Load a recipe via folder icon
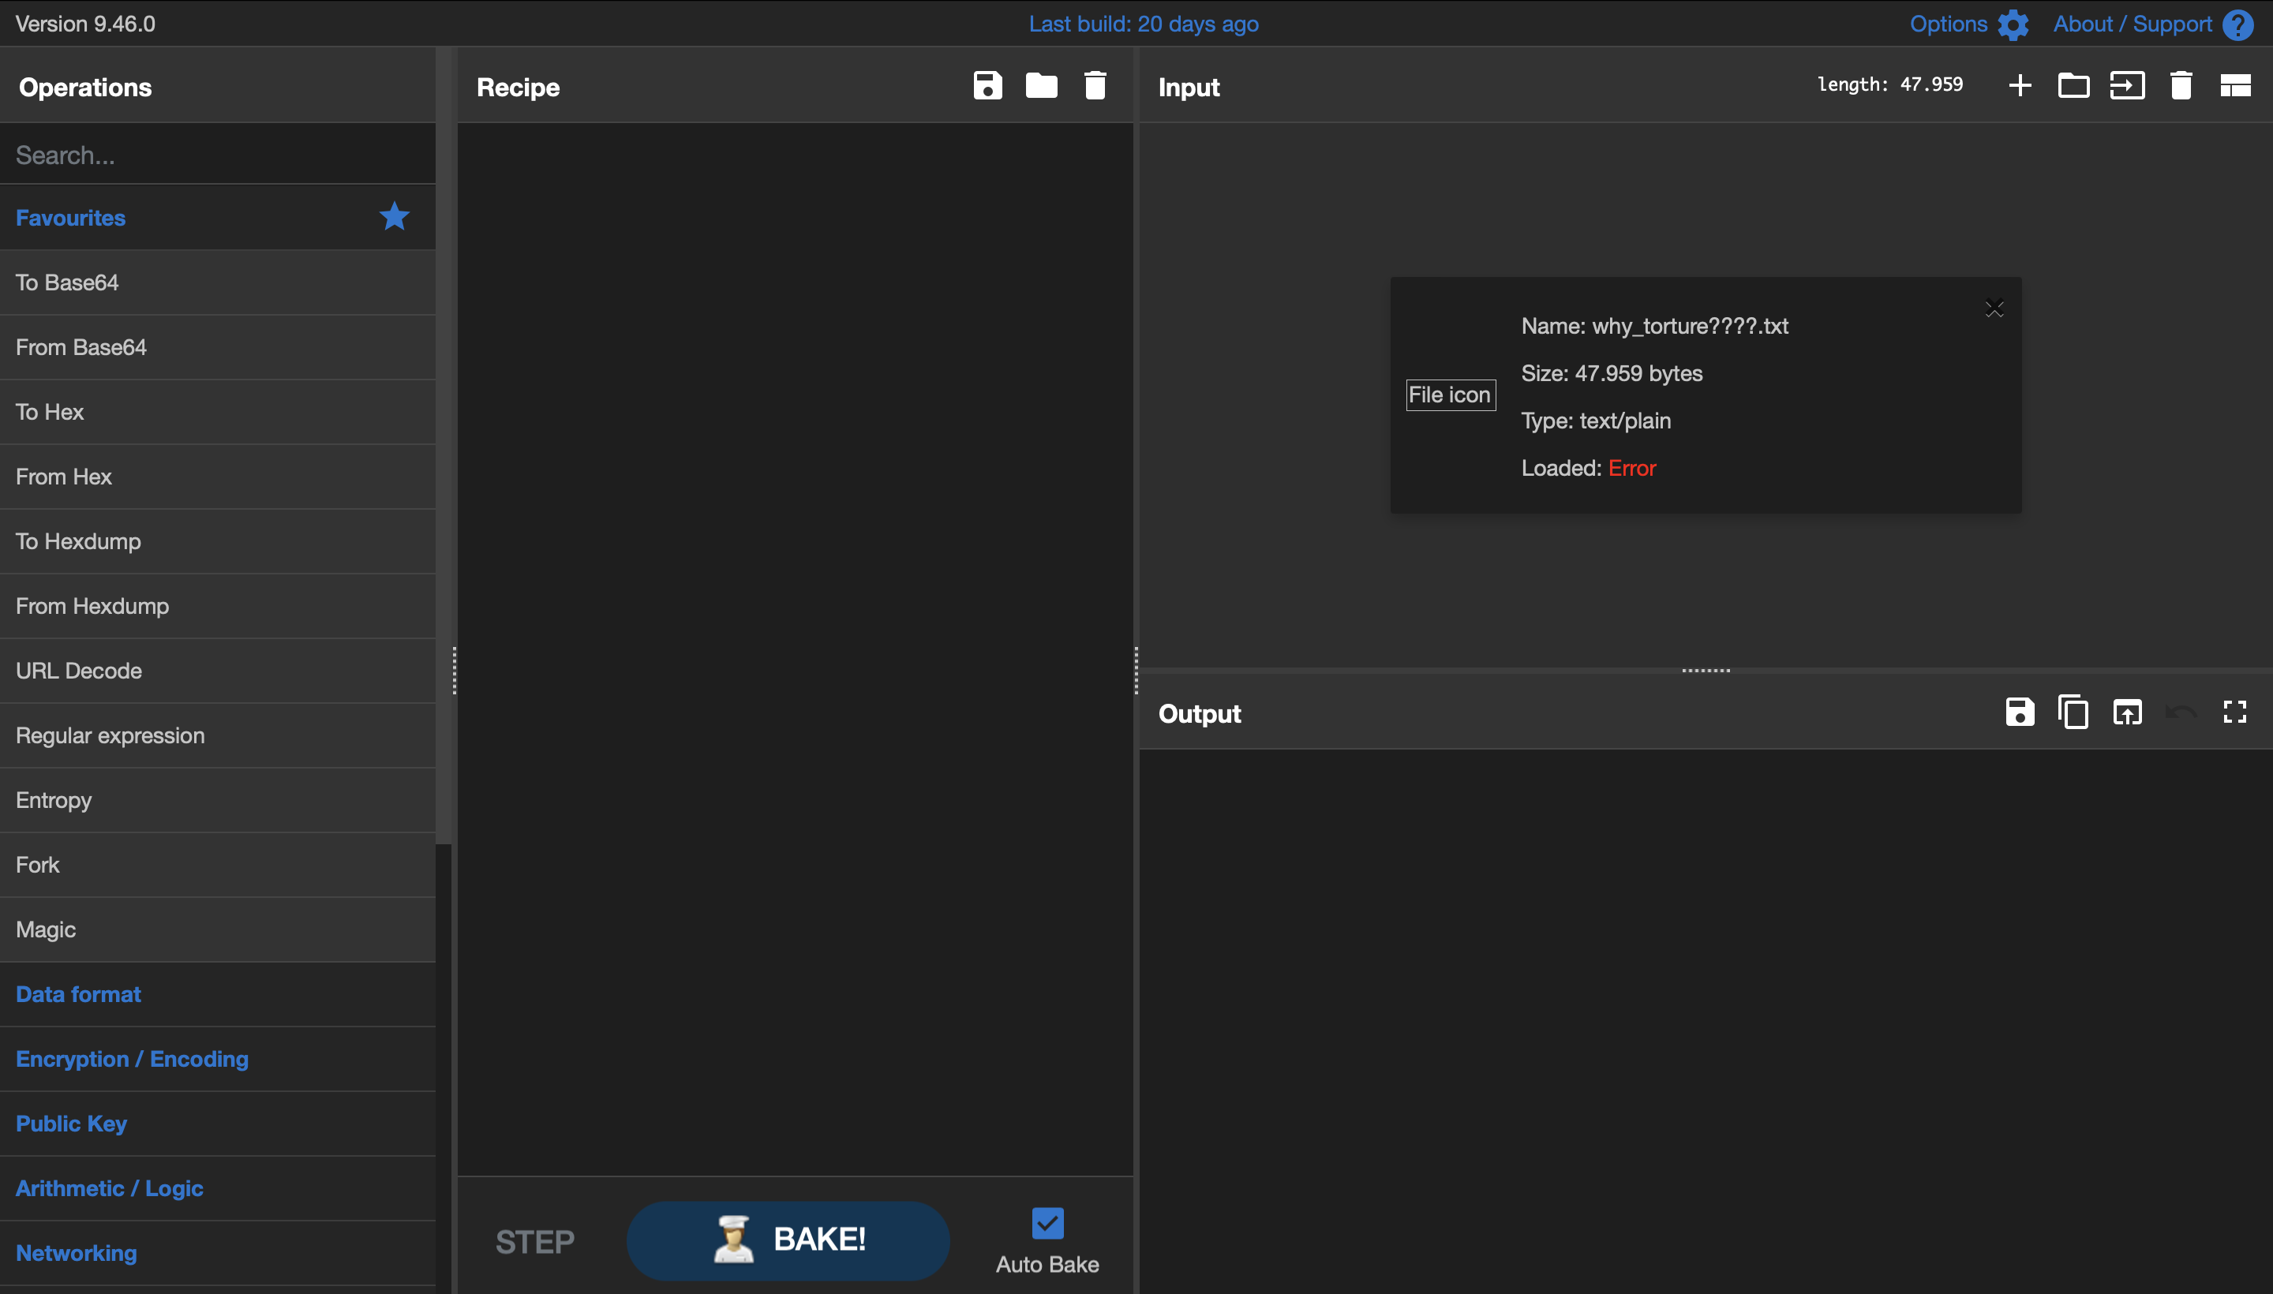Viewport: 2273px width, 1294px height. [x=1041, y=86]
